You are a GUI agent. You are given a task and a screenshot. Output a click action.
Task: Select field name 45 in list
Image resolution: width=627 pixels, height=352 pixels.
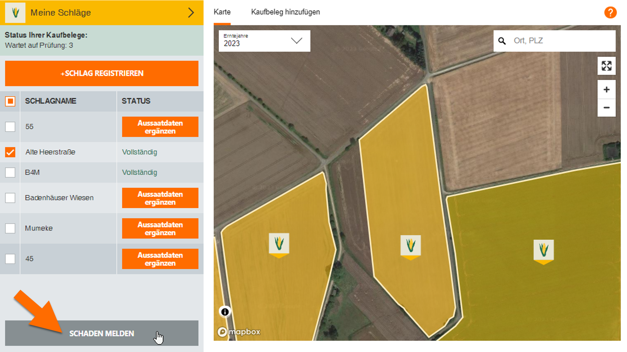point(29,259)
